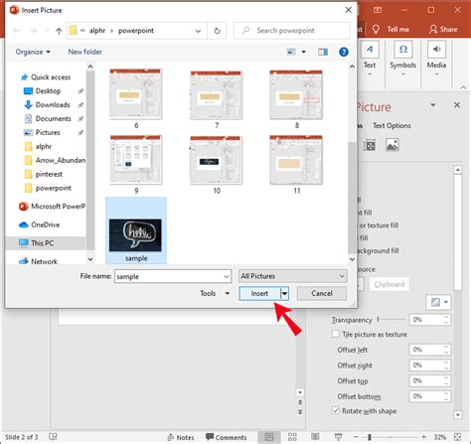Click the Up one level arrow

59,31
